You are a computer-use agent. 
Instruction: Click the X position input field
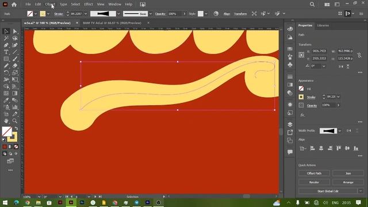point(320,51)
